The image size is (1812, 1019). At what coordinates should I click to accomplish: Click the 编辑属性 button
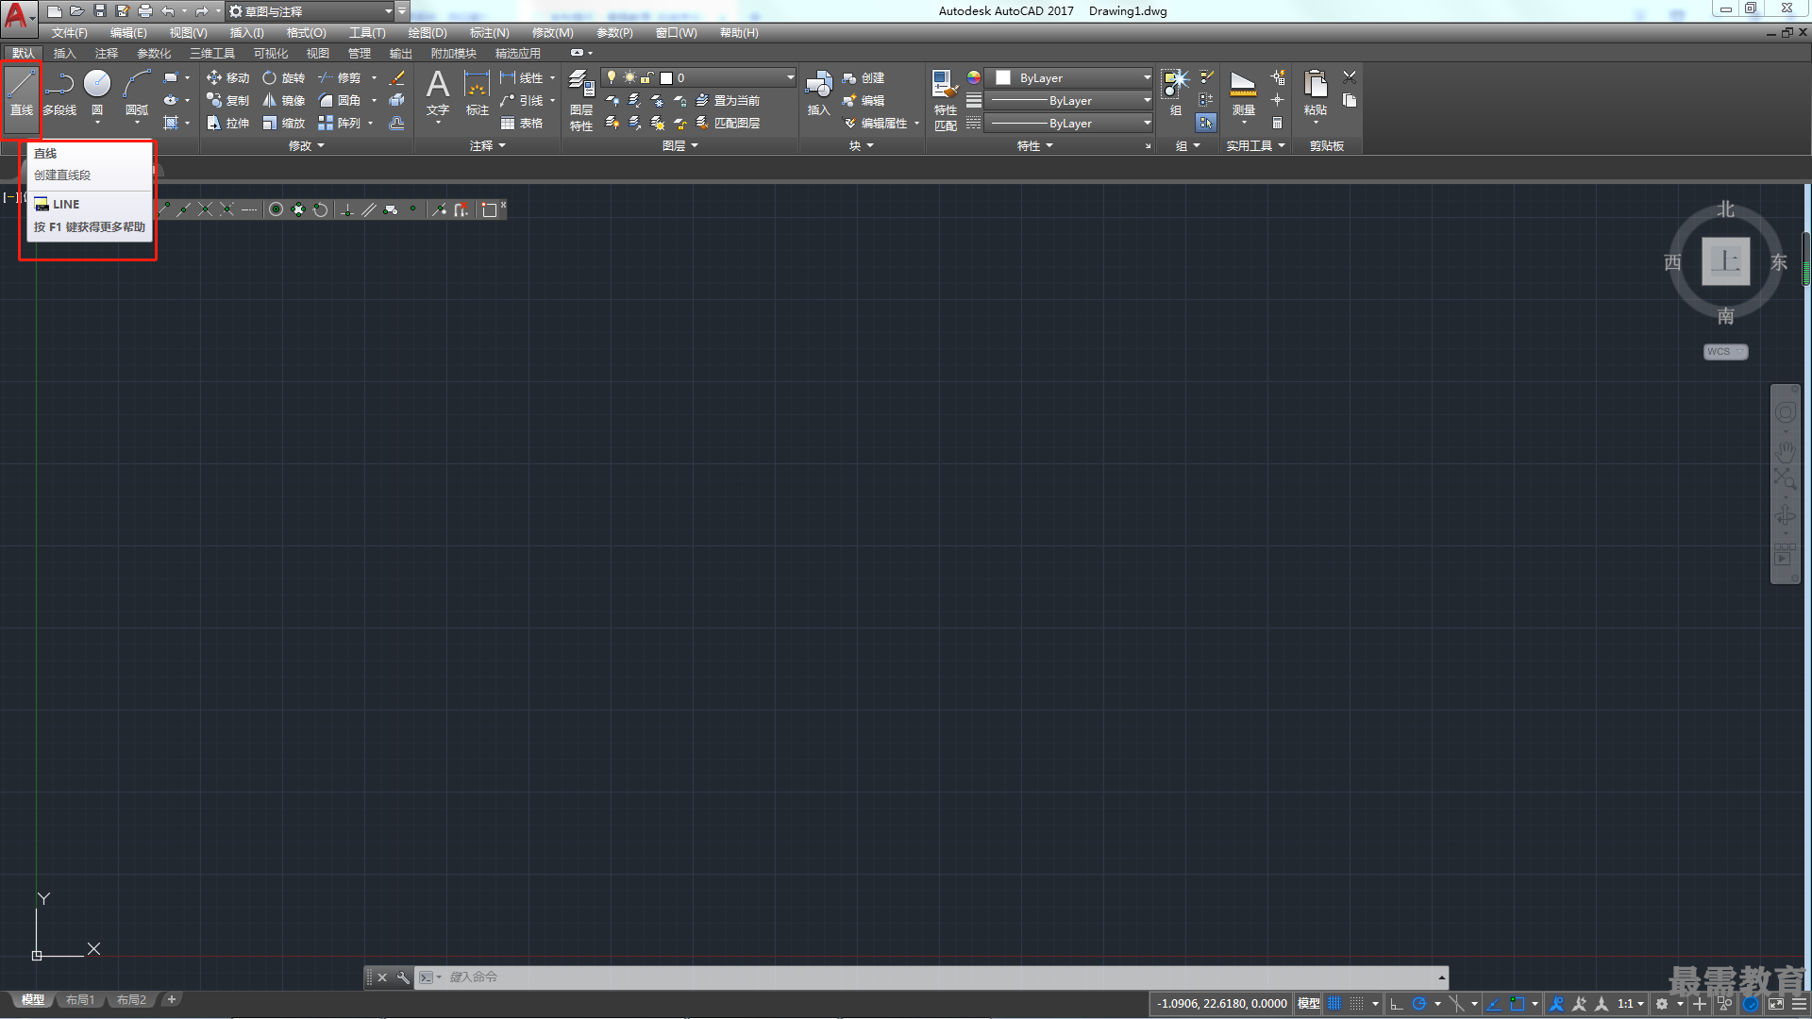pyautogui.click(x=875, y=124)
